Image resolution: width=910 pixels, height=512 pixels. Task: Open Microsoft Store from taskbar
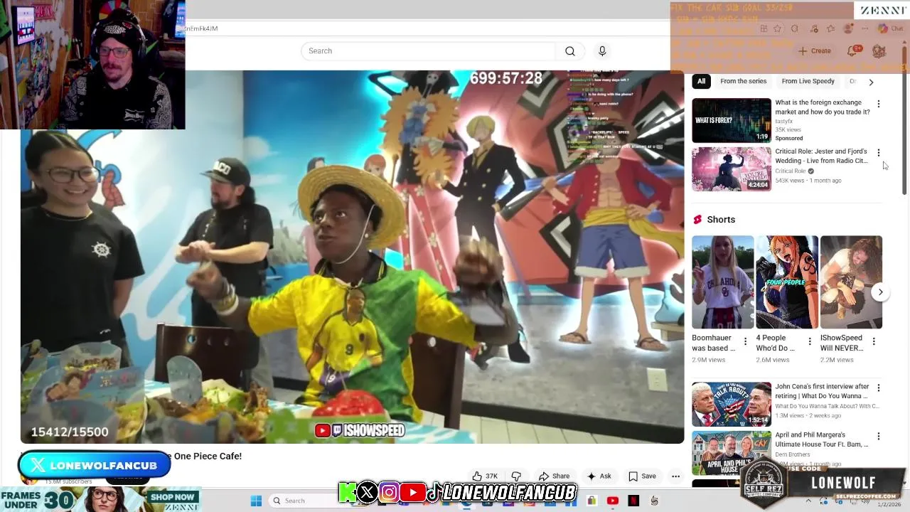coord(591,501)
